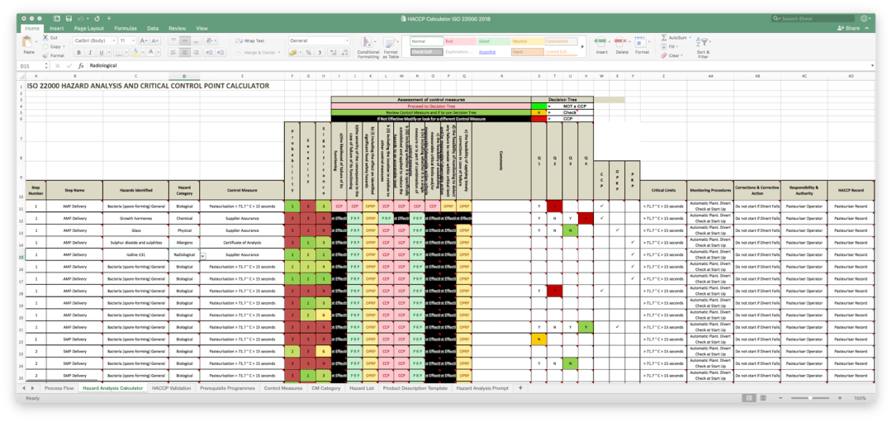892x422 pixels.
Task: Click the Paste clipboard icon
Action: pos(29,43)
